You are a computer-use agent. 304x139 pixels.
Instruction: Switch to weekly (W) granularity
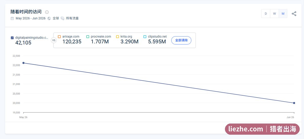274,14
